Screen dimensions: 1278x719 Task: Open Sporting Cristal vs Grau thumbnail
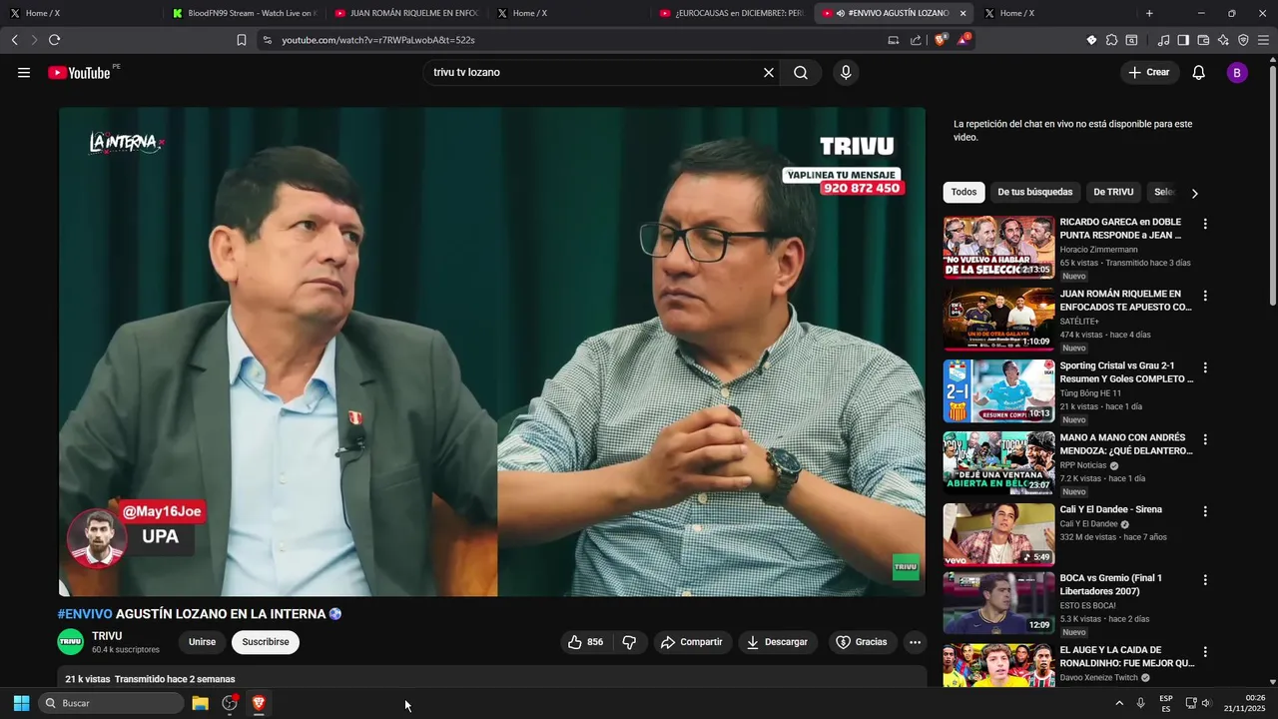(x=998, y=391)
